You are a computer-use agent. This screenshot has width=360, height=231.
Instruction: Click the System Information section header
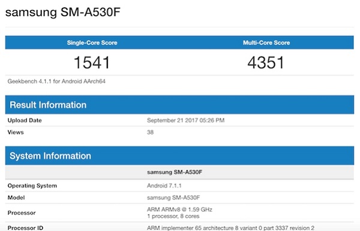click(x=179, y=156)
